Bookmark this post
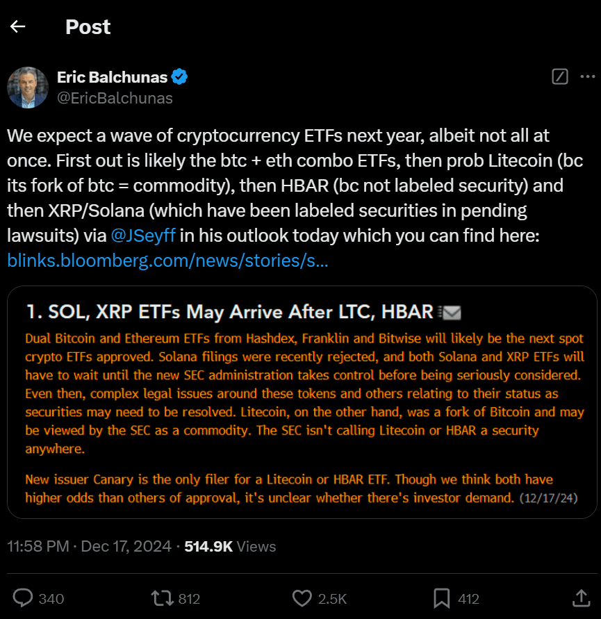Image resolution: width=601 pixels, height=619 pixels. click(x=441, y=598)
